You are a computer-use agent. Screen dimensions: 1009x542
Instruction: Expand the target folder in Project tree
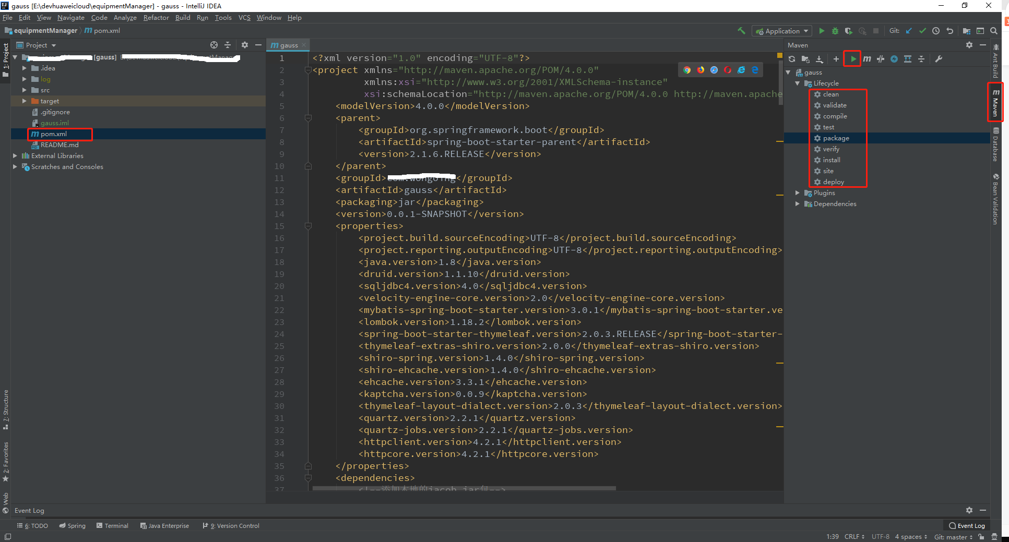24,101
